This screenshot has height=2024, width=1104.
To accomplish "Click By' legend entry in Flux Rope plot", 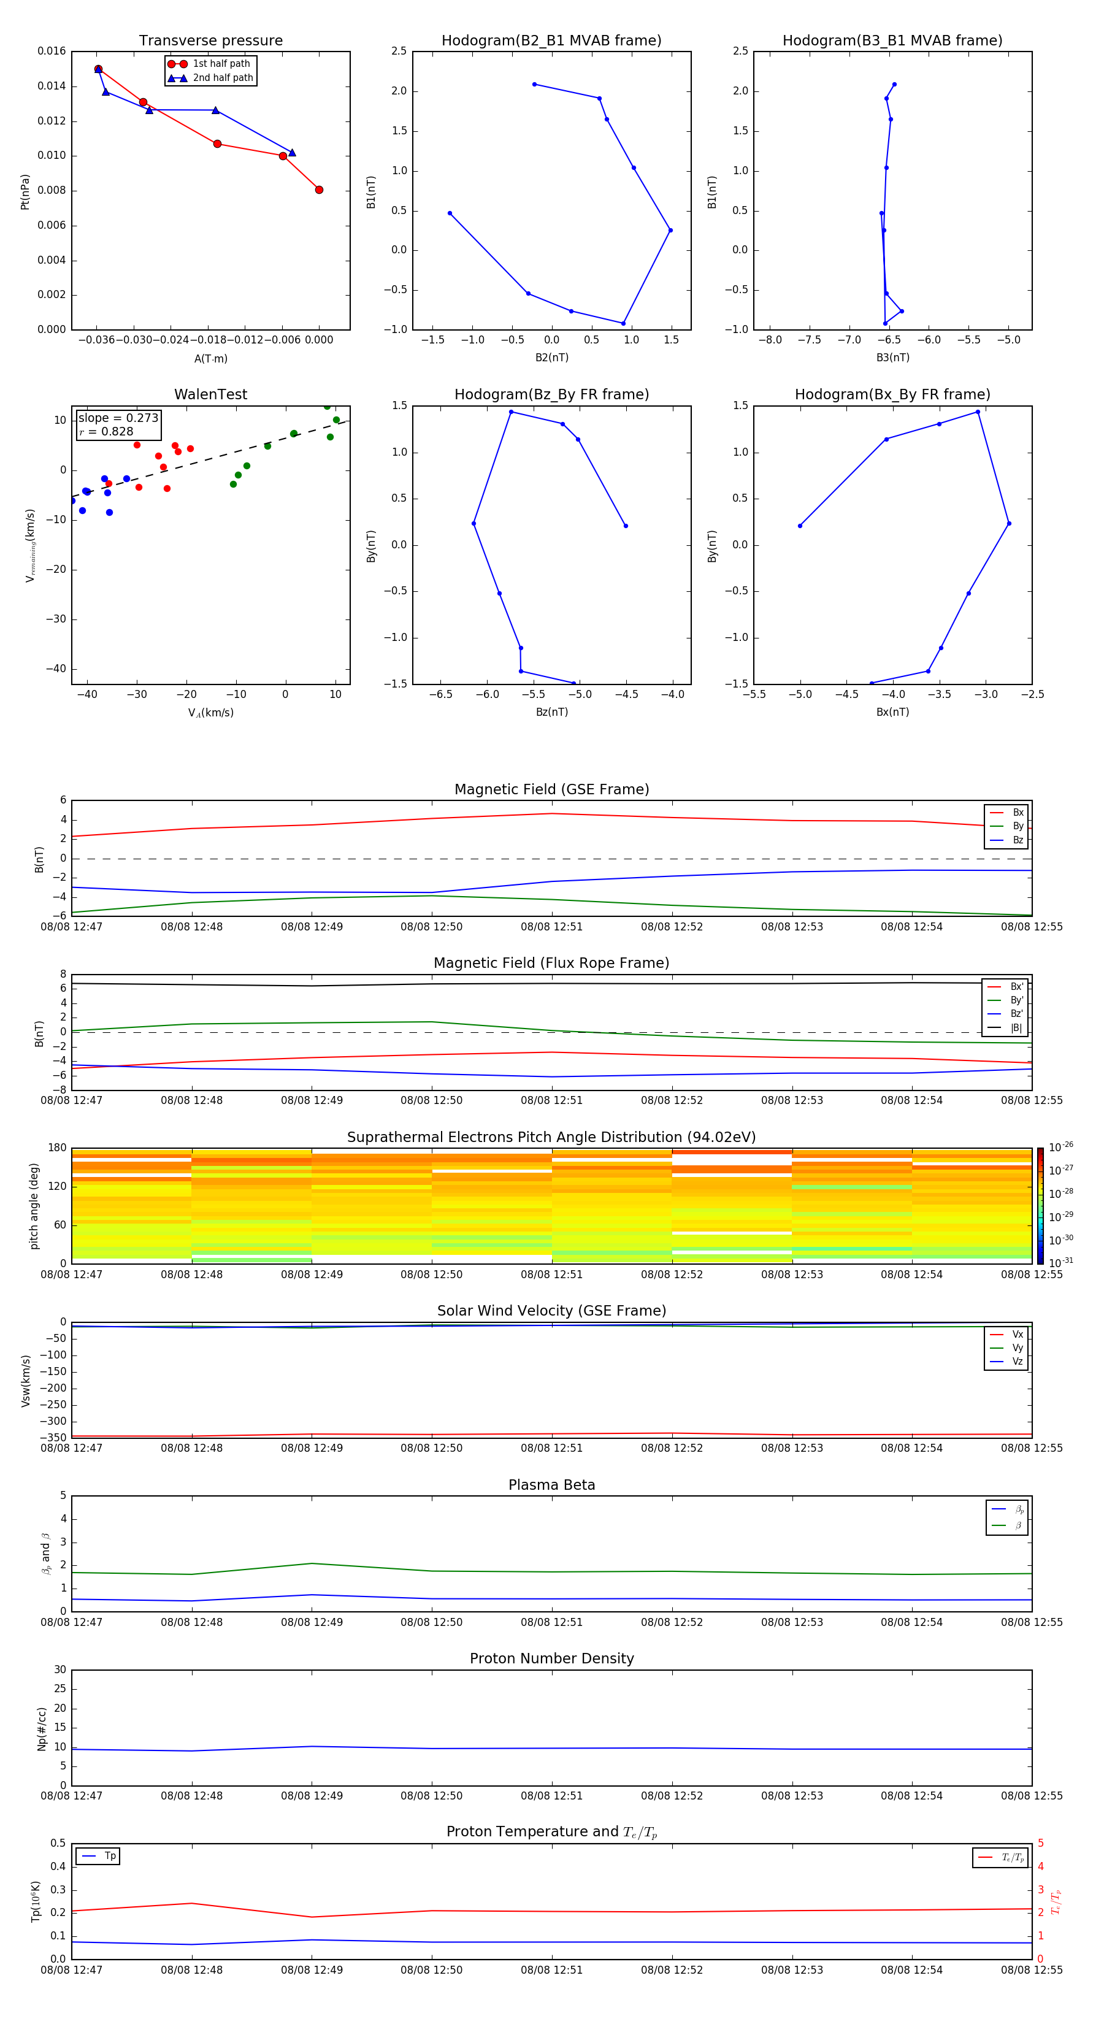I will (1005, 1000).
